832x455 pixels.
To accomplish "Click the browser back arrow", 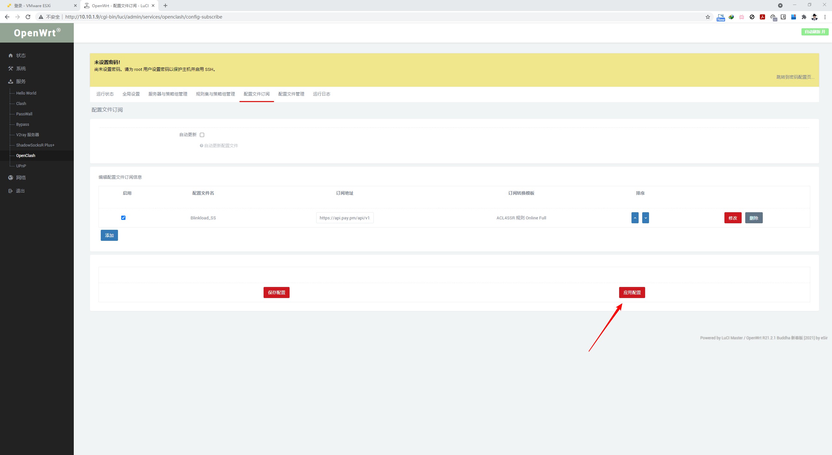I will point(7,17).
